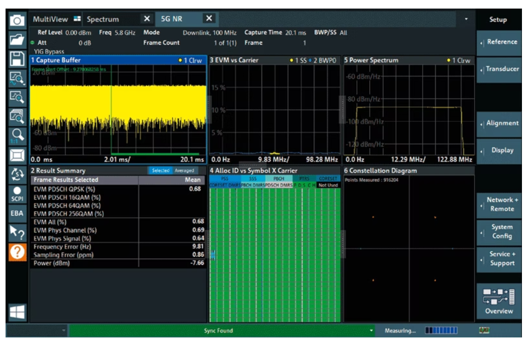Viewport: 527px width, 344px height.
Task: Click the screenshot camera icon
Action: pos(17,21)
